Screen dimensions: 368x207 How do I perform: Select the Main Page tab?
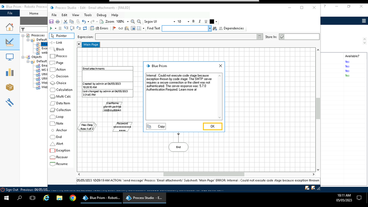tap(91, 45)
